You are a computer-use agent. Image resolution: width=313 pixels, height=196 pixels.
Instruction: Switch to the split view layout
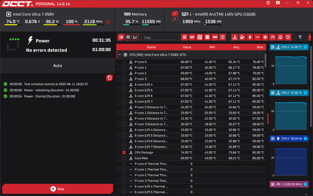pos(121,37)
